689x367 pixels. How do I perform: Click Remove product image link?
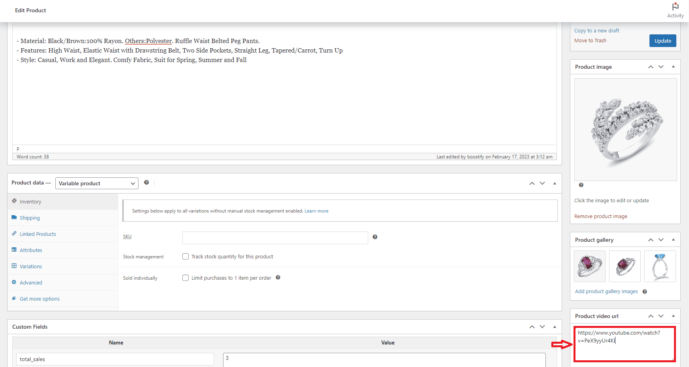coord(600,216)
